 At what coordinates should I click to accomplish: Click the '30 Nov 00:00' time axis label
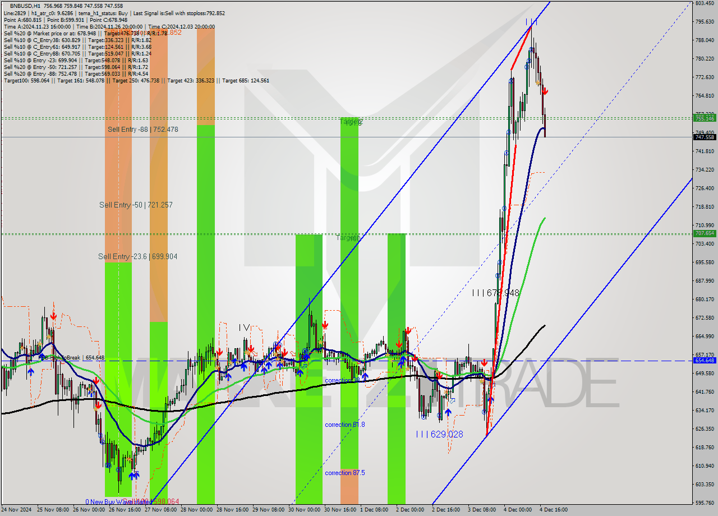tap(305, 510)
